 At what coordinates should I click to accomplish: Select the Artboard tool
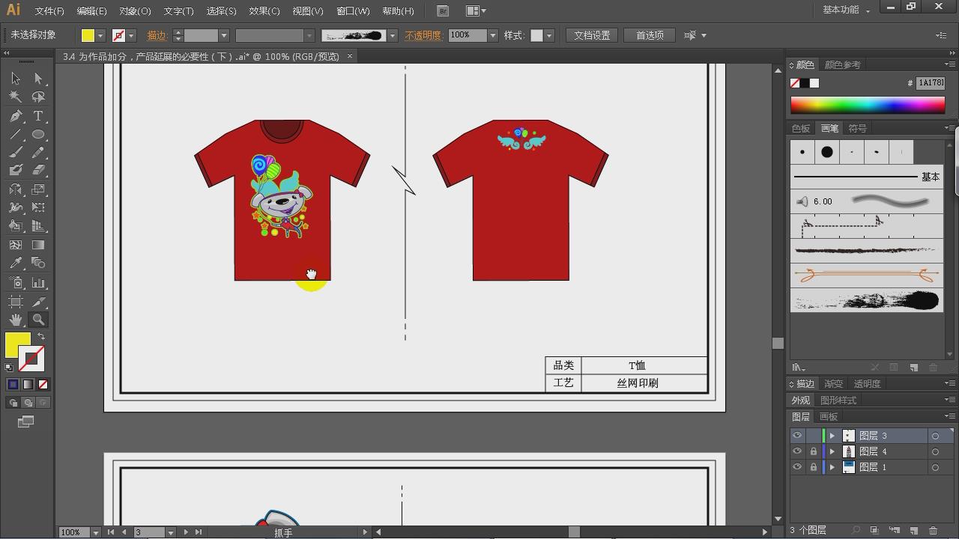click(16, 302)
